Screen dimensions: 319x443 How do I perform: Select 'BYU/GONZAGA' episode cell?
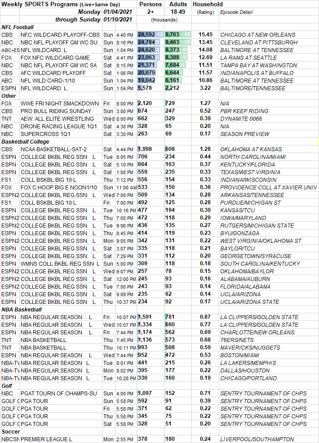[239, 233]
